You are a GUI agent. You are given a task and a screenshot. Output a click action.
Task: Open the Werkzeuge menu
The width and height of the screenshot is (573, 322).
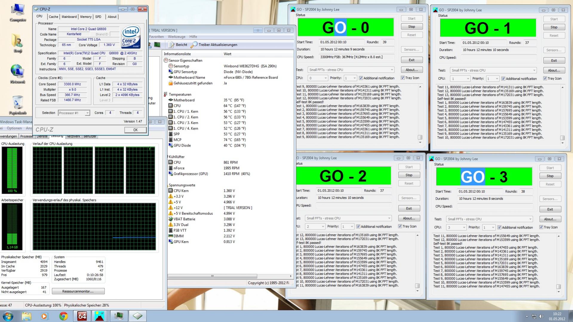(x=176, y=37)
